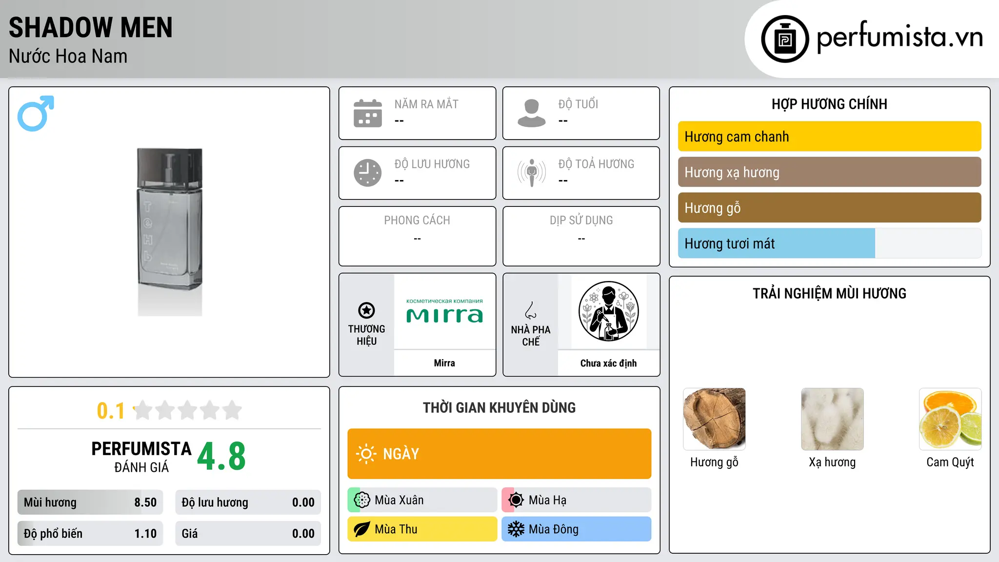The width and height of the screenshot is (999, 562).
Task: Click the Phong cách info card
Action: click(x=418, y=236)
